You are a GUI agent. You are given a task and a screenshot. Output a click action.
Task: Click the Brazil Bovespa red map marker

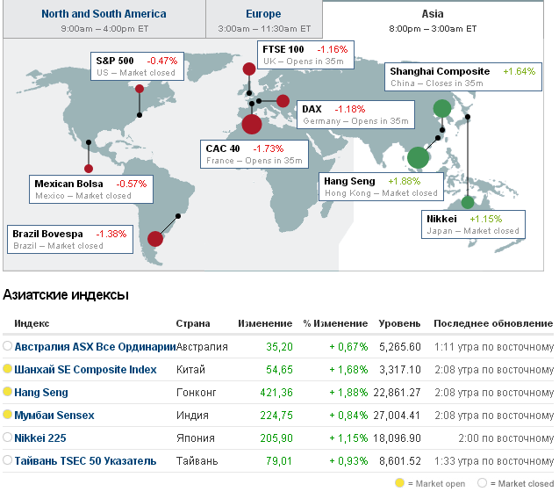coord(155,239)
